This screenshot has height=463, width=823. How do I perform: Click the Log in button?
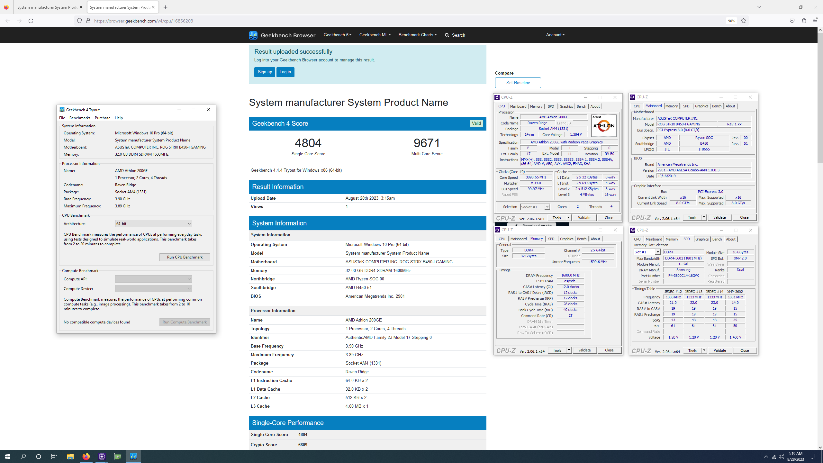[285, 72]
